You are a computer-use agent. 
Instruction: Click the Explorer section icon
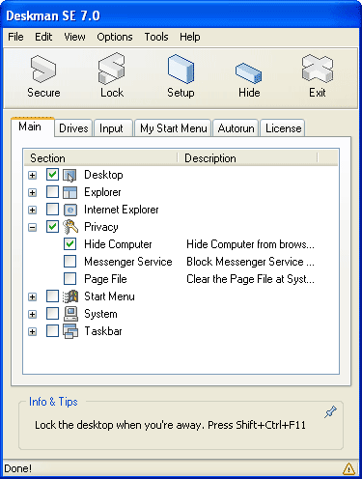pyautogui.click(x=70, y=192)
